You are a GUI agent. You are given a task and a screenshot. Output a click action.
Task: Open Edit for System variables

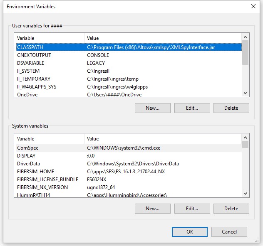pos(192,209)
